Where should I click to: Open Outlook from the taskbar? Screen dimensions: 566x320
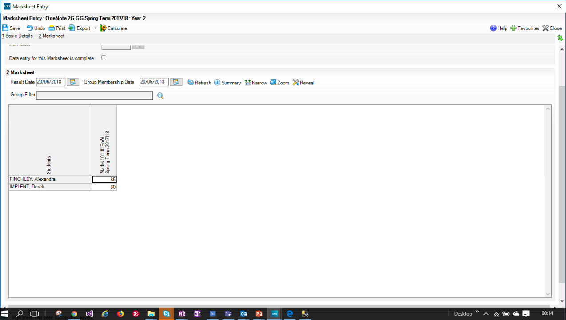coord(243,314)
